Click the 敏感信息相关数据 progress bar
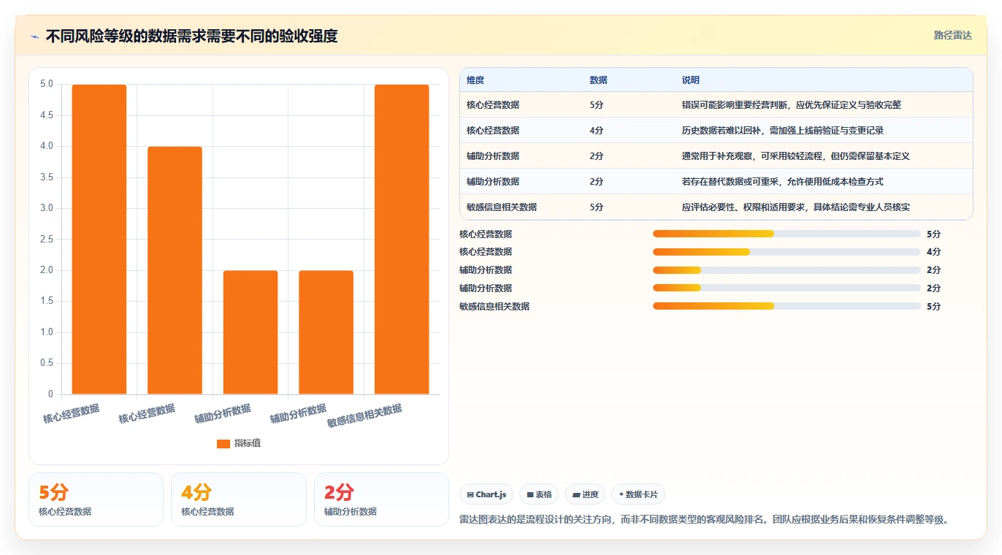 pyautogui.click(x=787, y=306)
